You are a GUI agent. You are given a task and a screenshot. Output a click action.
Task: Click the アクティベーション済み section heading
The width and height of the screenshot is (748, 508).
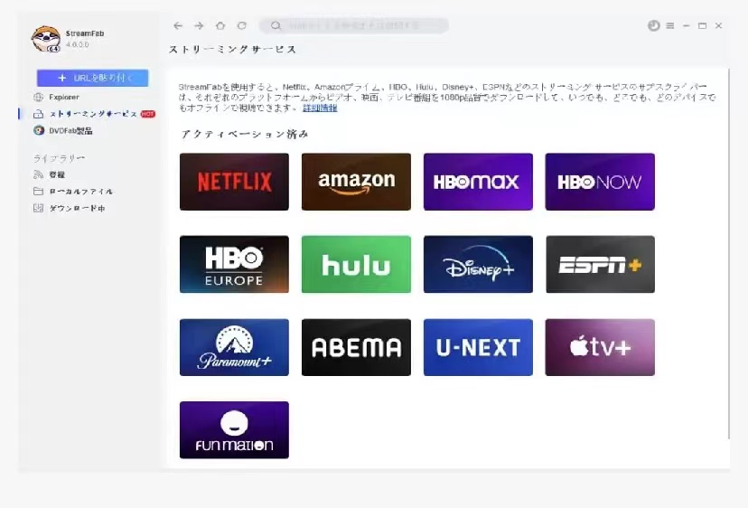245,134
